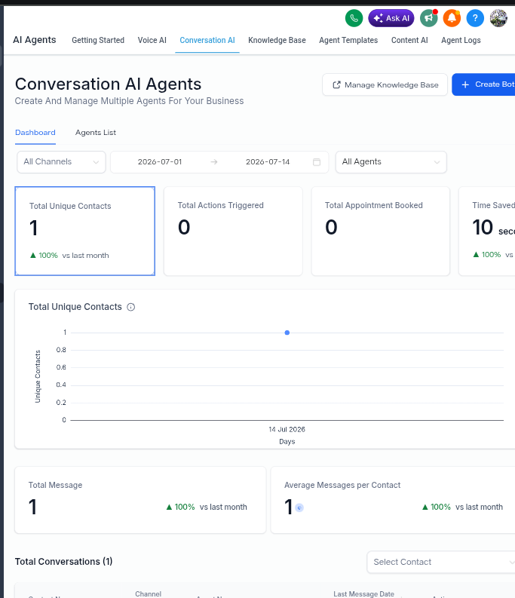515x598 pixels.
Task: Click the start date 2026-07-01 field
Action: pos(159,162)
